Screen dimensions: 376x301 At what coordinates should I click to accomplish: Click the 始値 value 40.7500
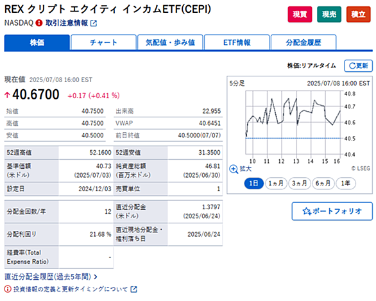click(92, 111)
